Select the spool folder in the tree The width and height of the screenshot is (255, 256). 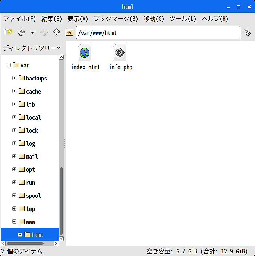[x=30, y=196]
